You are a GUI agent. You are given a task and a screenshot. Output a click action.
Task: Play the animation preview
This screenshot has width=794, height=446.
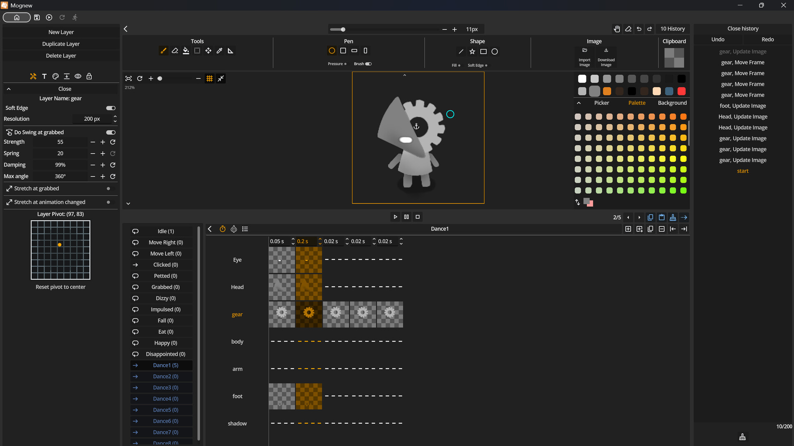pyautogui.click(x=395, y=217)
